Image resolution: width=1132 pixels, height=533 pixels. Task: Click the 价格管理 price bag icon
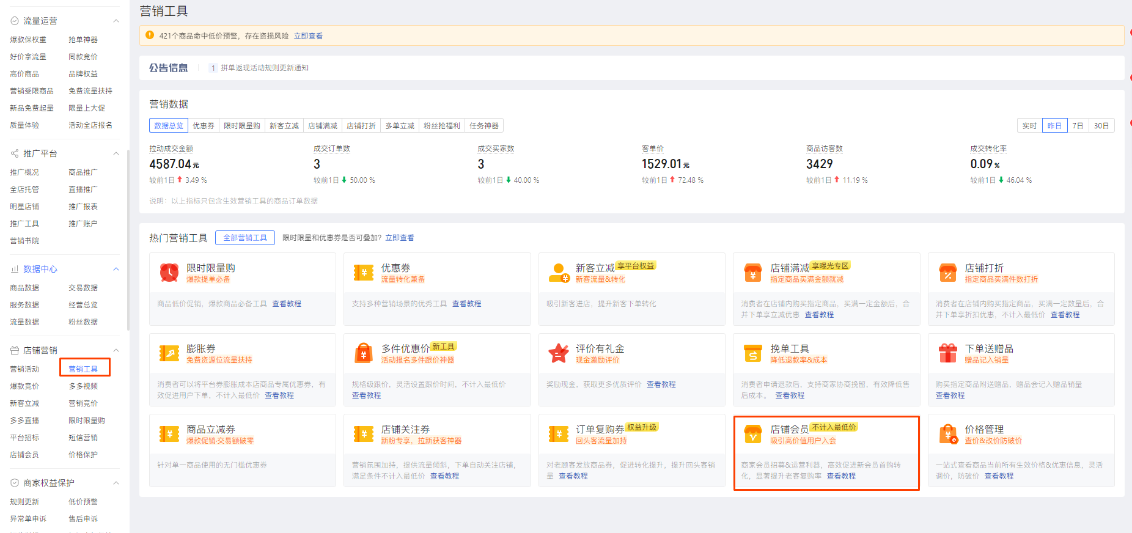(947, 434)
